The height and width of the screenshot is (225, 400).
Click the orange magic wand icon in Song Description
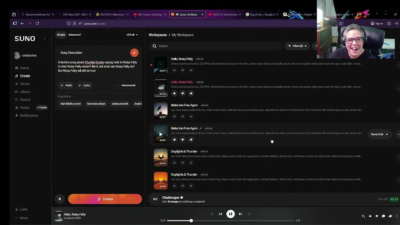pos(134,53)
